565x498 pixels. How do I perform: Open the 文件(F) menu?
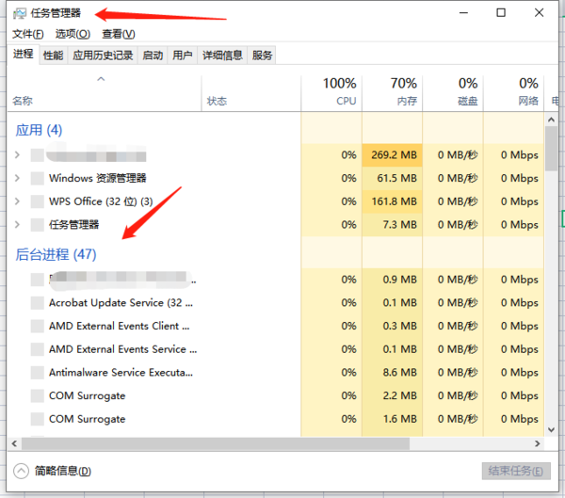click(x=28, y=34)
